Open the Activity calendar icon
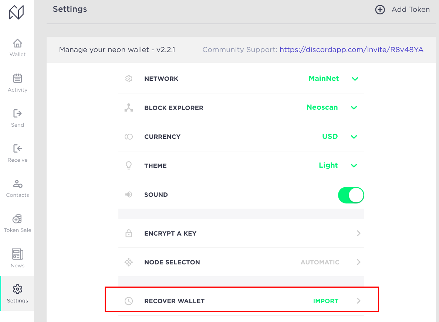439x322 pixels. click(17, 78)
